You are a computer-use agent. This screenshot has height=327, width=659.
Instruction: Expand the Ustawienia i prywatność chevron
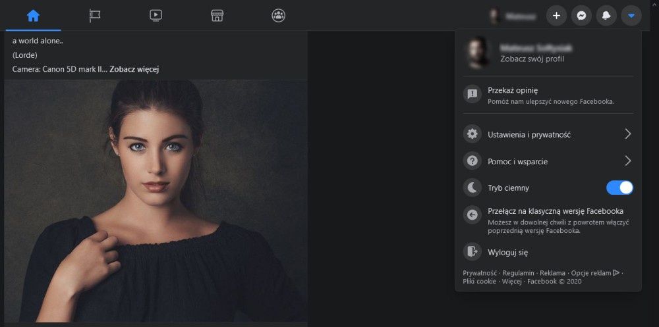[x=628, y=134]
